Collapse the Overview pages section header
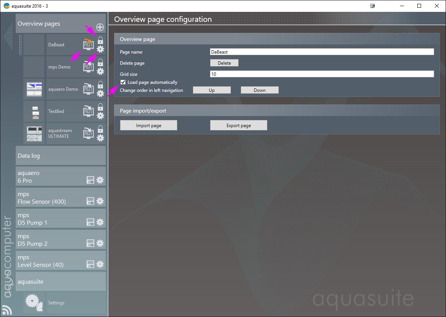Image resolution: width=446 pixels, height=317 pixels. (x=50, y=24)
